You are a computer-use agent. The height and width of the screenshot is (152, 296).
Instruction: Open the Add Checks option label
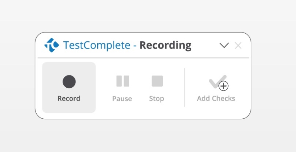pyautogui.click(x=216, y=98)
